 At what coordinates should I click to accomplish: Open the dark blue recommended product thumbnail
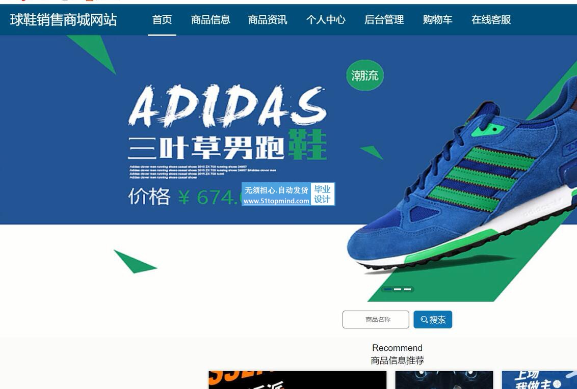(444, 380)
